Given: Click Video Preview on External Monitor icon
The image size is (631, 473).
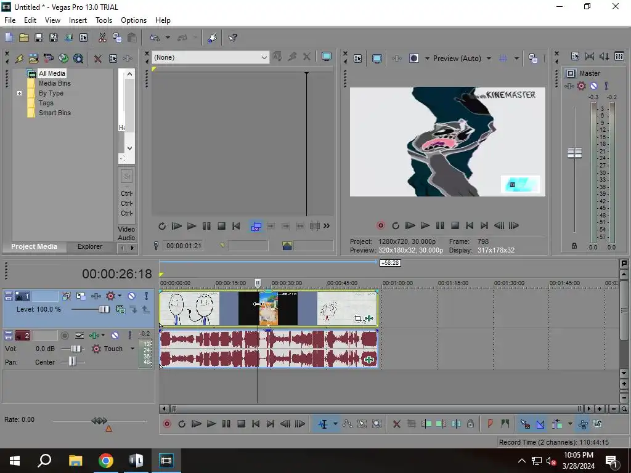Looking at the screenshot, I should [x=377, y=59].
